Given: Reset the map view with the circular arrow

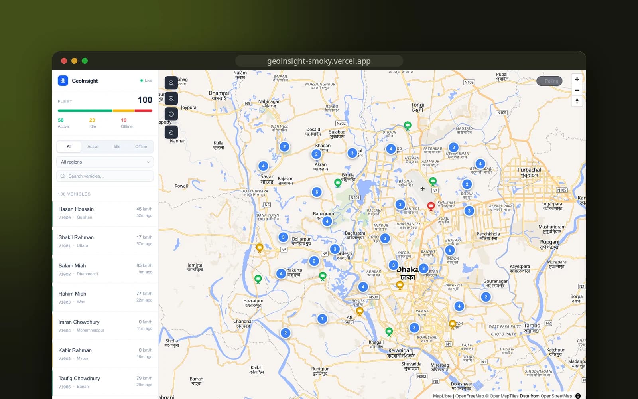Looking at the screenshot, I should (x=171, y=114).
